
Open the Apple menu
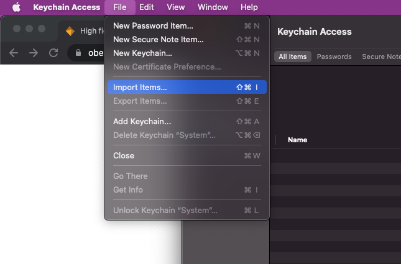[x=16, y=7]
